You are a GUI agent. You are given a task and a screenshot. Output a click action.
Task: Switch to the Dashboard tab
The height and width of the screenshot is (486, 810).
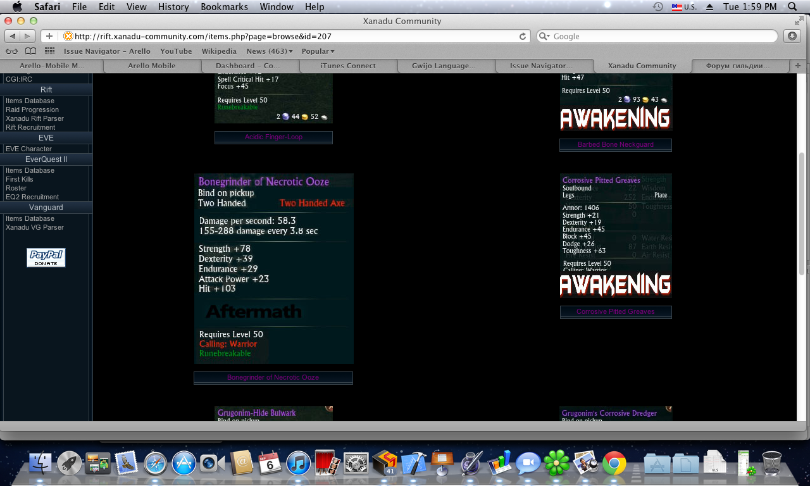[x=250, y=66]
